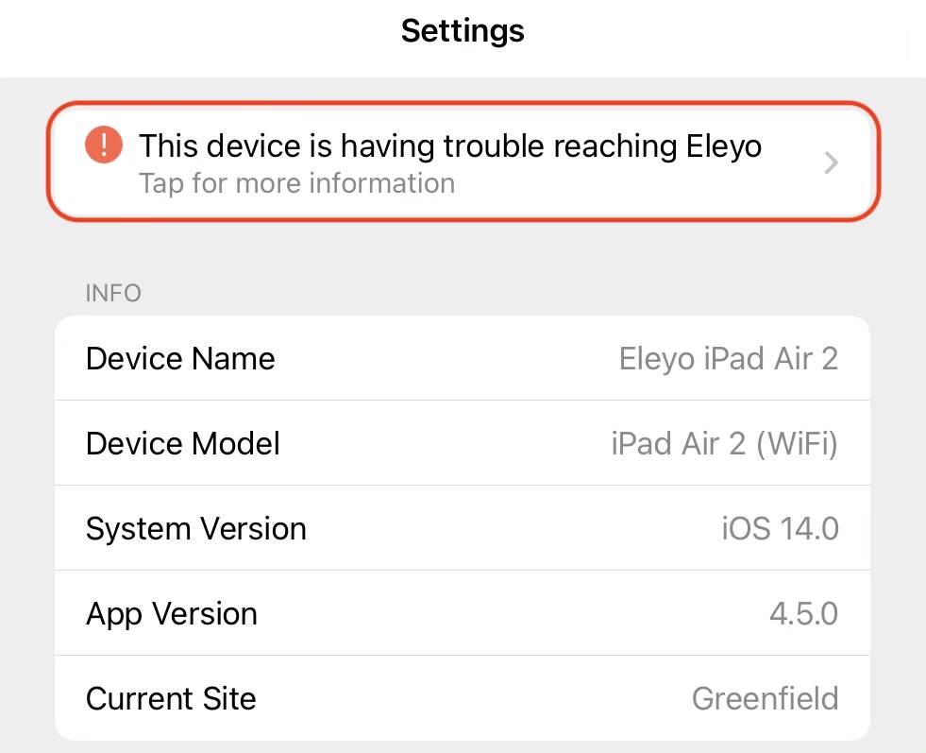Screen dimensions: 926x753
Task: Click the 'iOS 14.0' system version value
Action: 780,528
